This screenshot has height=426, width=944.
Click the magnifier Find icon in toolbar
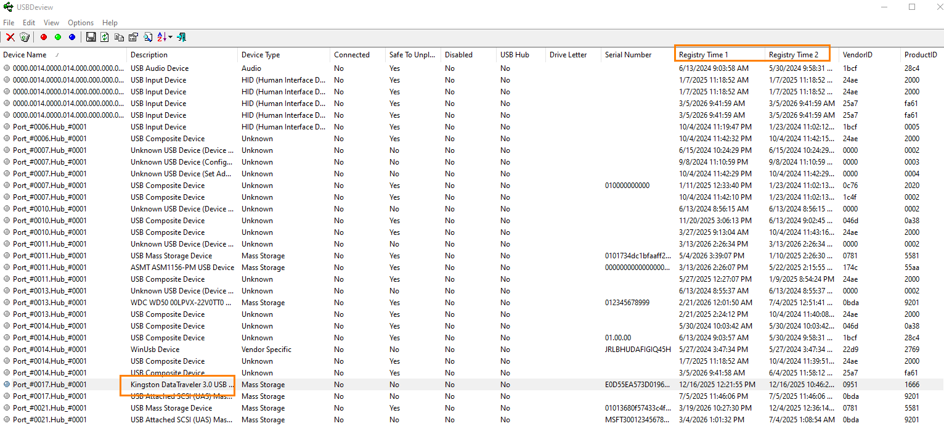[x=148, y=37]
